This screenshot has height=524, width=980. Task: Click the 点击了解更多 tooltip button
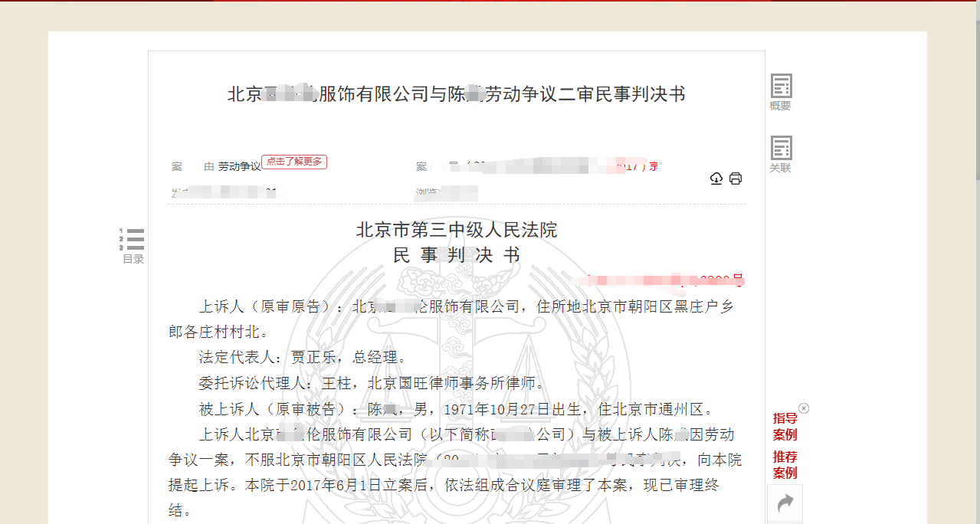(x=294, y=162)
